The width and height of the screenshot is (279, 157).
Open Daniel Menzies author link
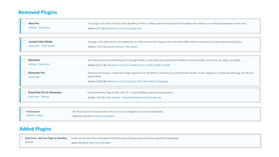point(115,47)
